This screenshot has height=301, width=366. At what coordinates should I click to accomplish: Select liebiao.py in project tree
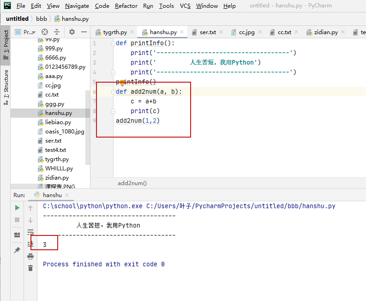[54, 122]
